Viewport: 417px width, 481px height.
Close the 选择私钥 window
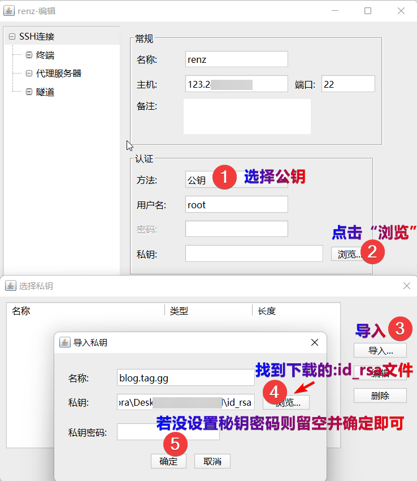pyautogui.click(x=407, y=286)
